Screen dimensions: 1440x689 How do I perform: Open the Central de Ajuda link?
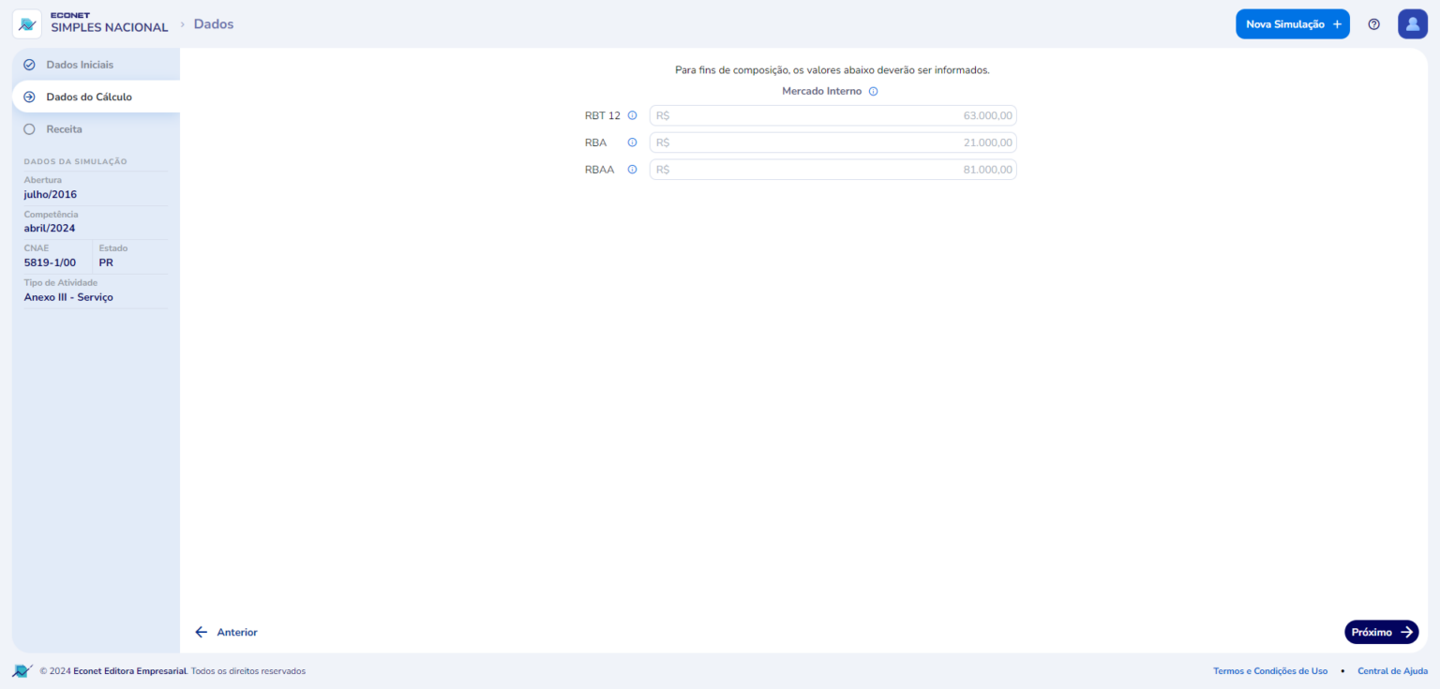pos(1392,671)
